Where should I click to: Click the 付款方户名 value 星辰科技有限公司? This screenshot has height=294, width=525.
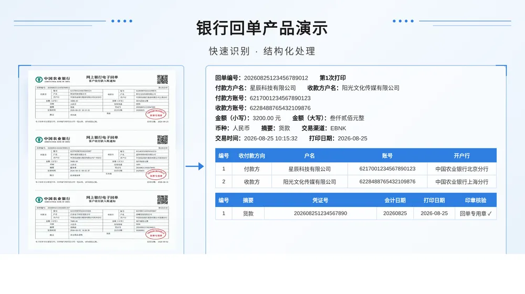[x=273, y=88]
